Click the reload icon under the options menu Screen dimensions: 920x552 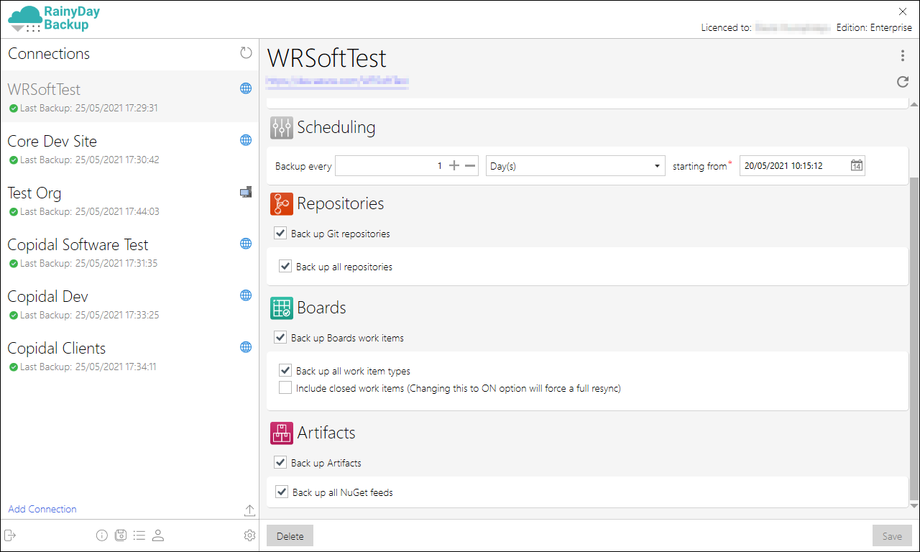[x=903, y=82]
